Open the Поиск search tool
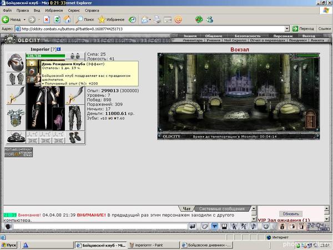The height and width of the screenshot is (250, 333). 85,20
